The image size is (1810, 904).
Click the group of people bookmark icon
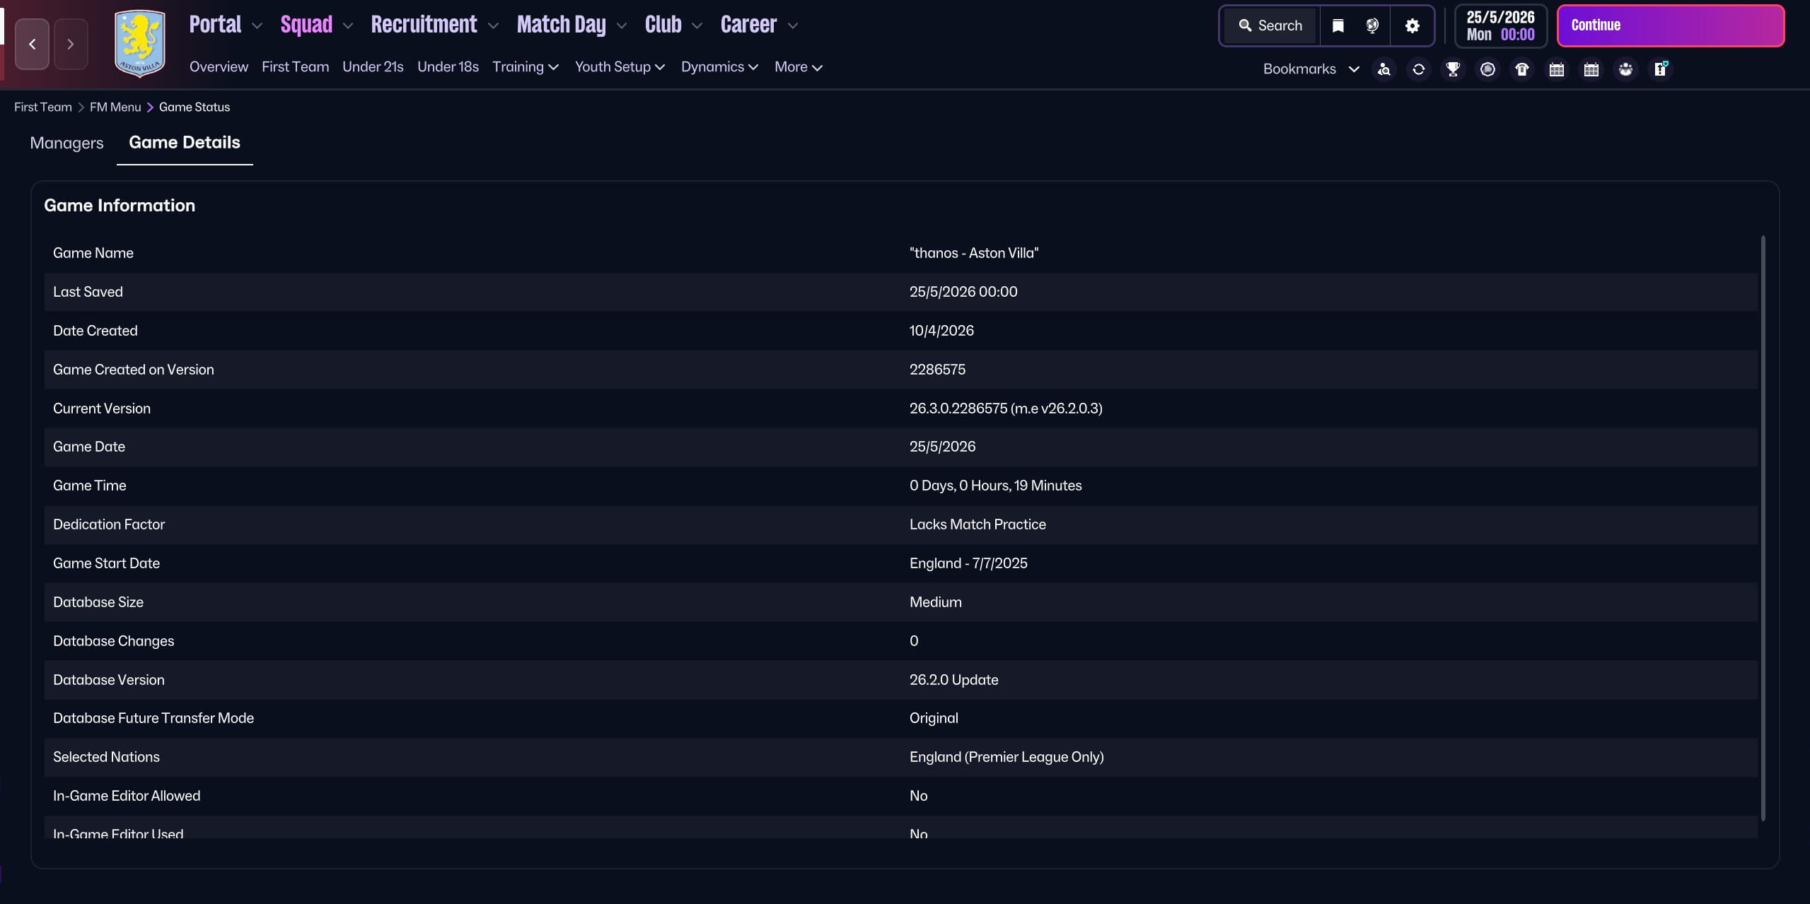point(1625,69)
